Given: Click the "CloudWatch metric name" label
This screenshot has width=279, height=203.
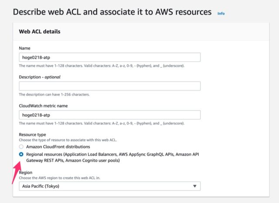Looking at the screenshot, I should coord(43,106).
